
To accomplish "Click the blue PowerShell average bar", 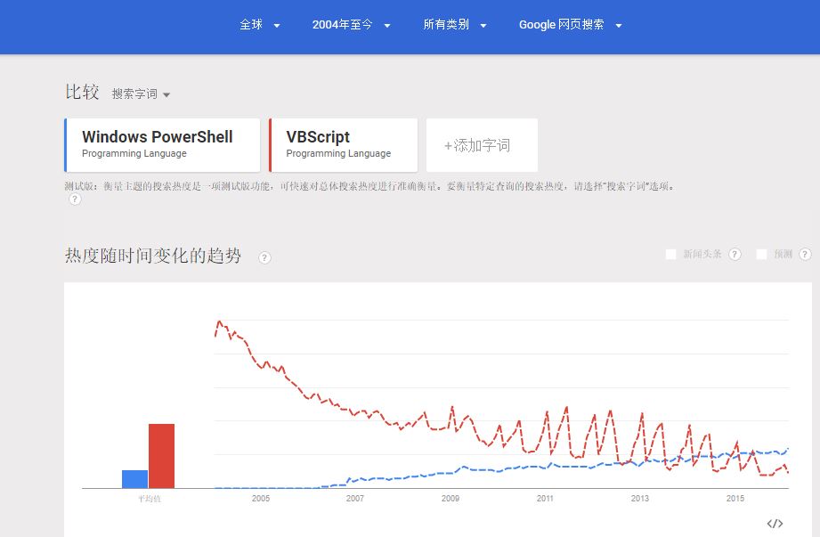I will 135,479.
